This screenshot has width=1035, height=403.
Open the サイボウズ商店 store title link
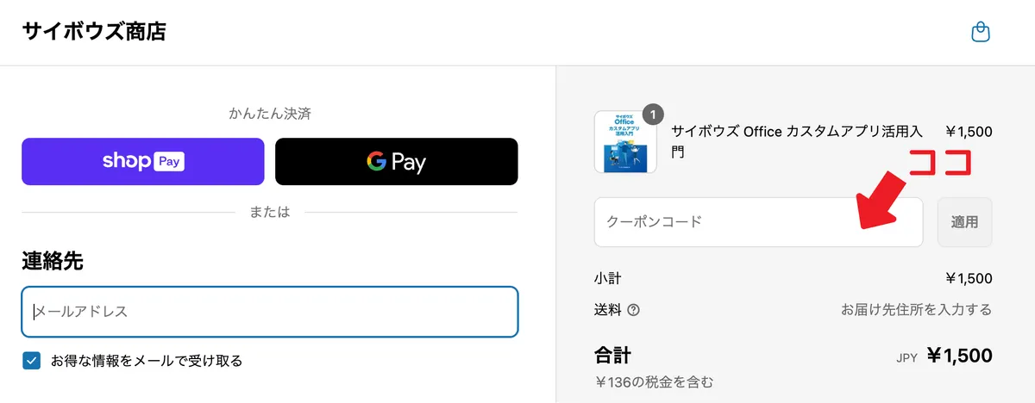tap(94, 32)
